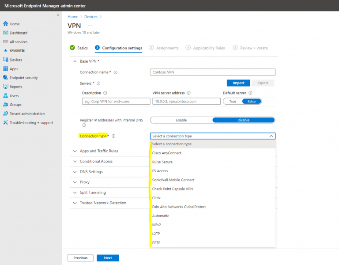
Task: Click info icon beside Description column
Action: (105, 93)
